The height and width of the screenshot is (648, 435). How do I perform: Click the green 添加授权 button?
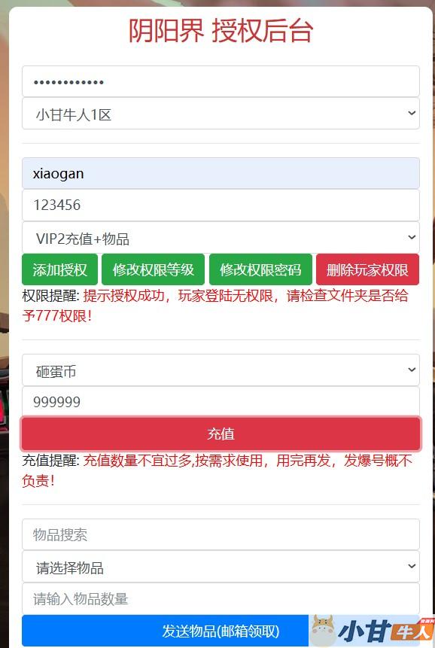(60, 269)
